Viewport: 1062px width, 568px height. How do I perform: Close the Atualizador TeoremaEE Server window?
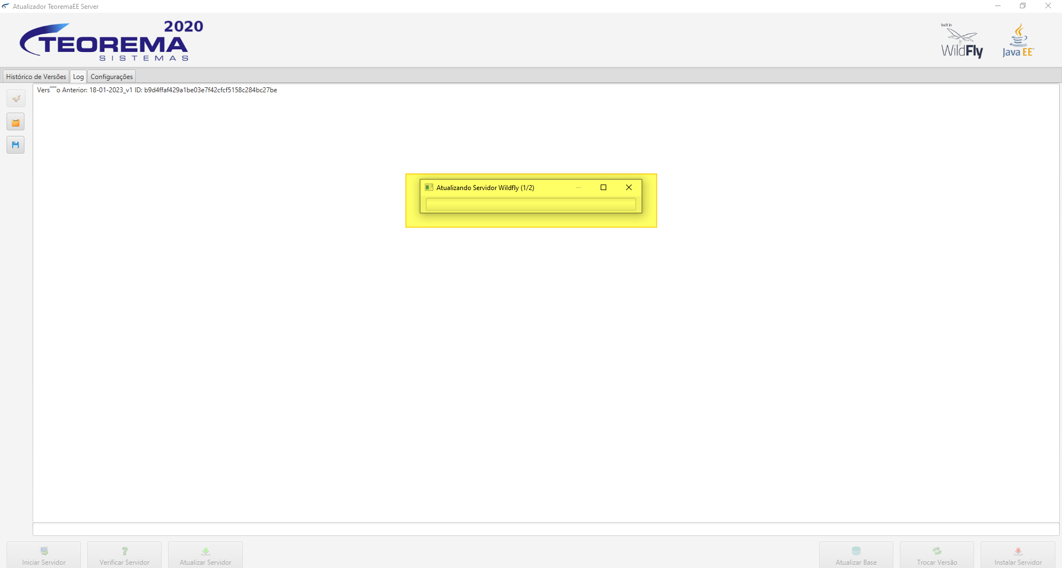coord(1048,6)
